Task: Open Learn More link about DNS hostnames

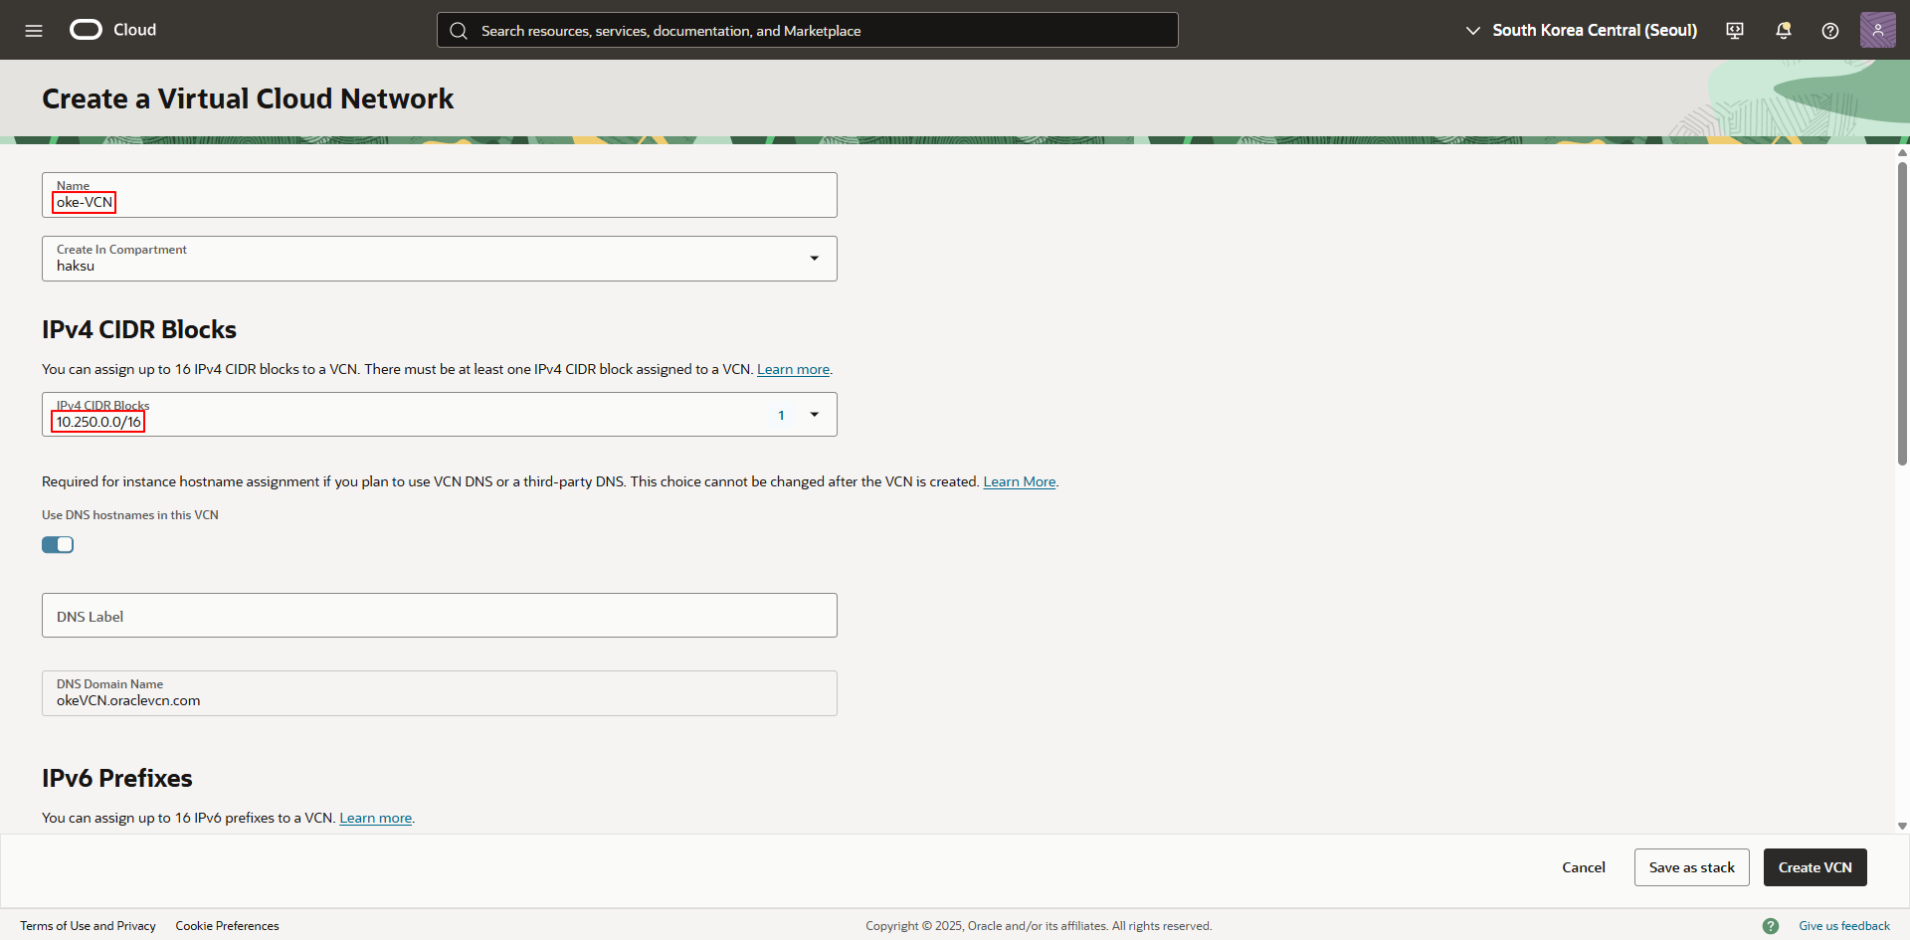Action: (1019, 482)
